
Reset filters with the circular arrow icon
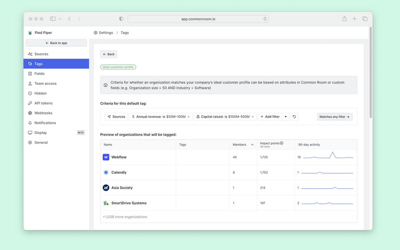[294, 116]
